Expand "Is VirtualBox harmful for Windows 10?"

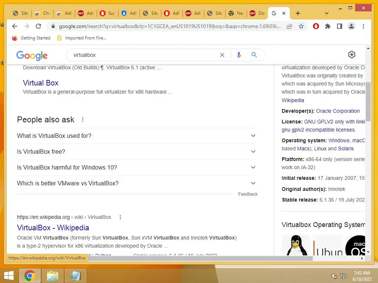pos(137,168)
